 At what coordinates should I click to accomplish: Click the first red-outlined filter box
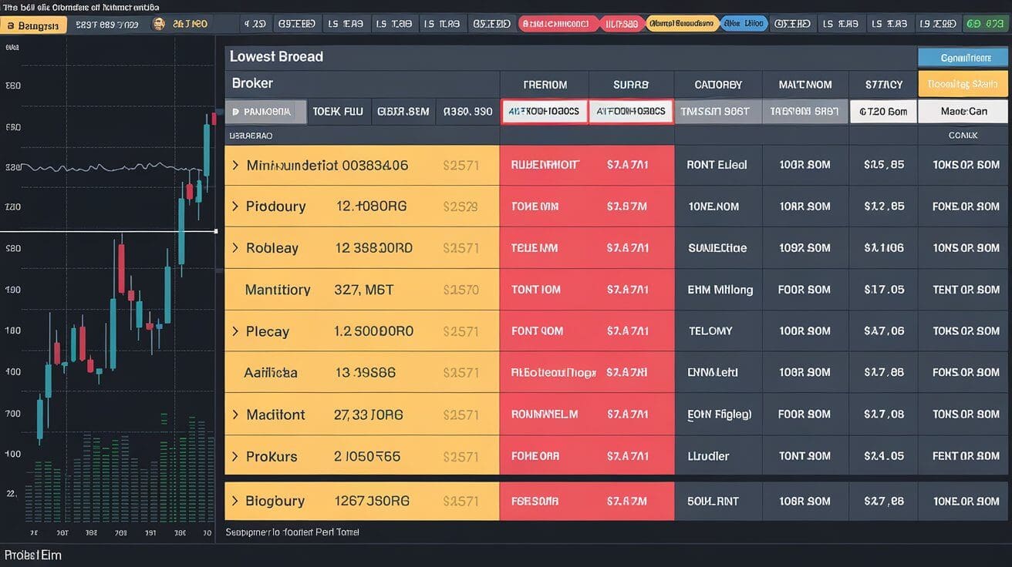[x=545, y=111]
